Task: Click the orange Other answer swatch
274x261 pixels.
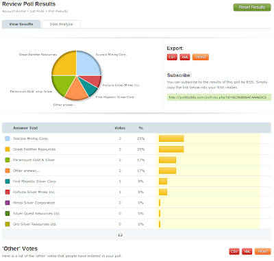Action: click(8, 171)
